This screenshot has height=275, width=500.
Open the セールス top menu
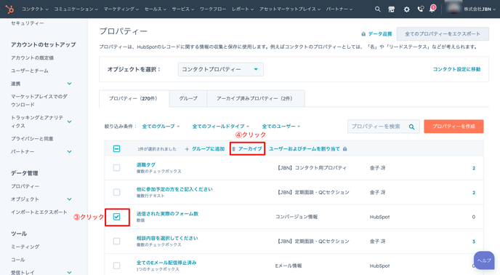tap(156, 9)
